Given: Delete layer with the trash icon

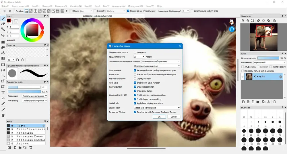Looking at the screenshot, I should pyautogui.click(x=275, y=102).
